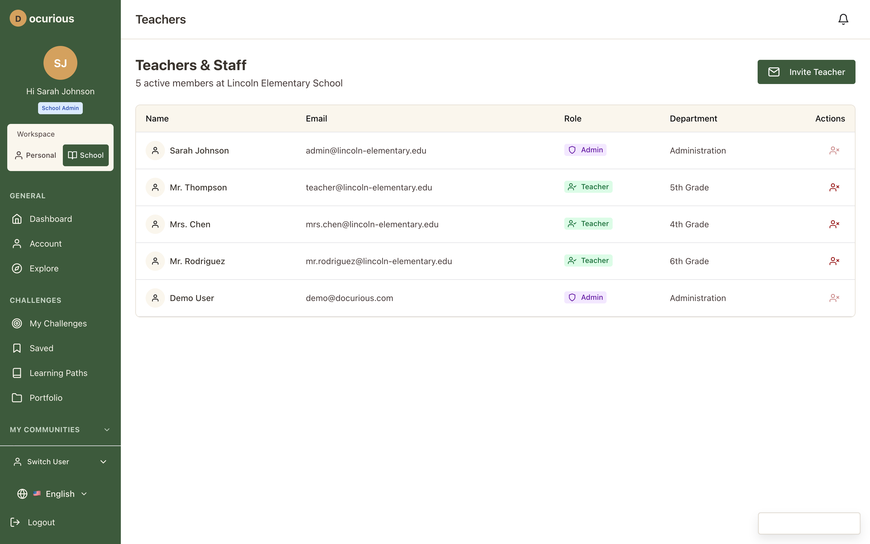
Task: Remove Mr. Thompson using the remove-user icon
Action: [834, 187]
